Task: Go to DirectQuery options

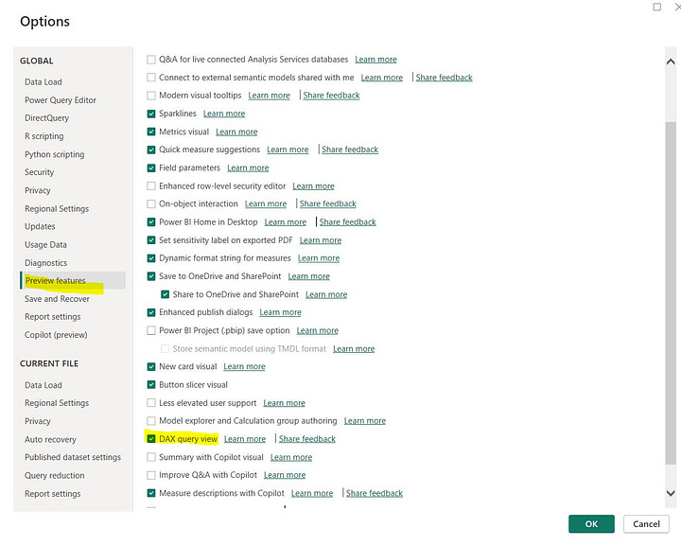Action: coord(47,117)
